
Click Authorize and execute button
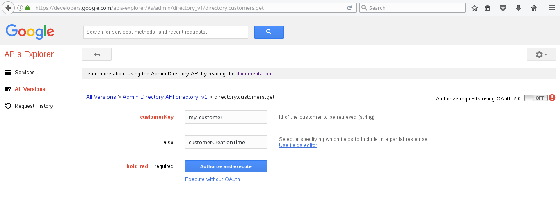[x=226, y=166]
